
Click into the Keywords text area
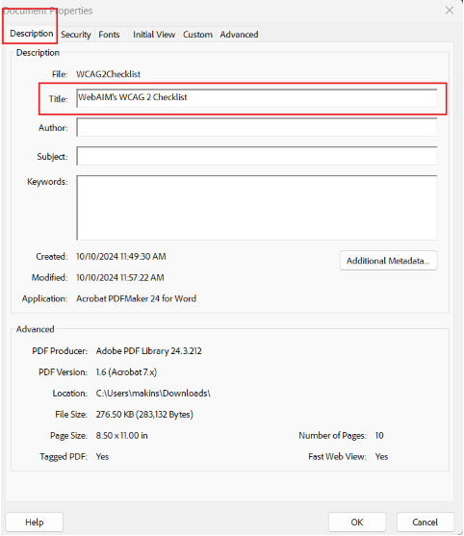point(257,208)
